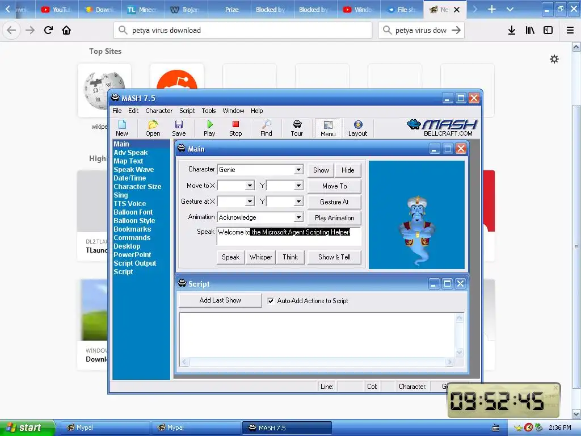Click inside the Script text area
This screenshot has width=581, height=436.
click(318, 335)
